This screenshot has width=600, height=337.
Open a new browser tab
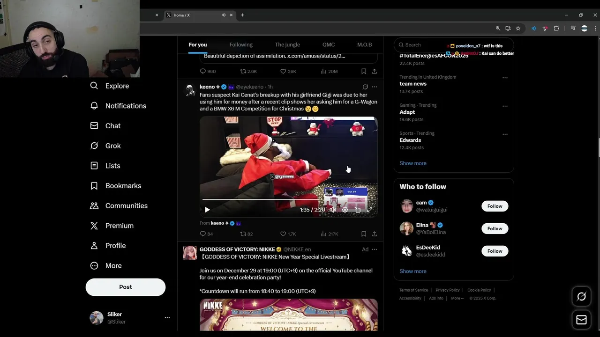[x=242, y=15]
